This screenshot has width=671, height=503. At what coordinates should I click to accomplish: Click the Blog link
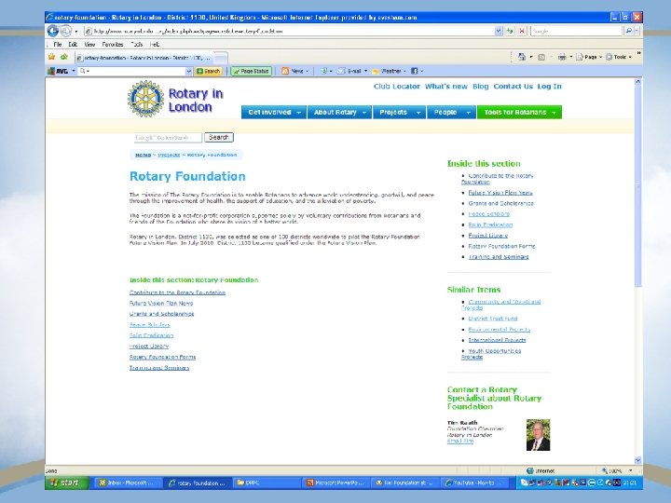pyautogui.click(x=481, y=87)
